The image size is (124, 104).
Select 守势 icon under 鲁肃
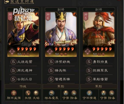pyautogui.click(x=66, y=93)
